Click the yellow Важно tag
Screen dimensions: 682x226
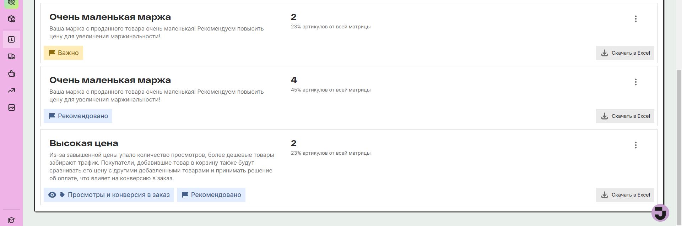tap(63, 53)
